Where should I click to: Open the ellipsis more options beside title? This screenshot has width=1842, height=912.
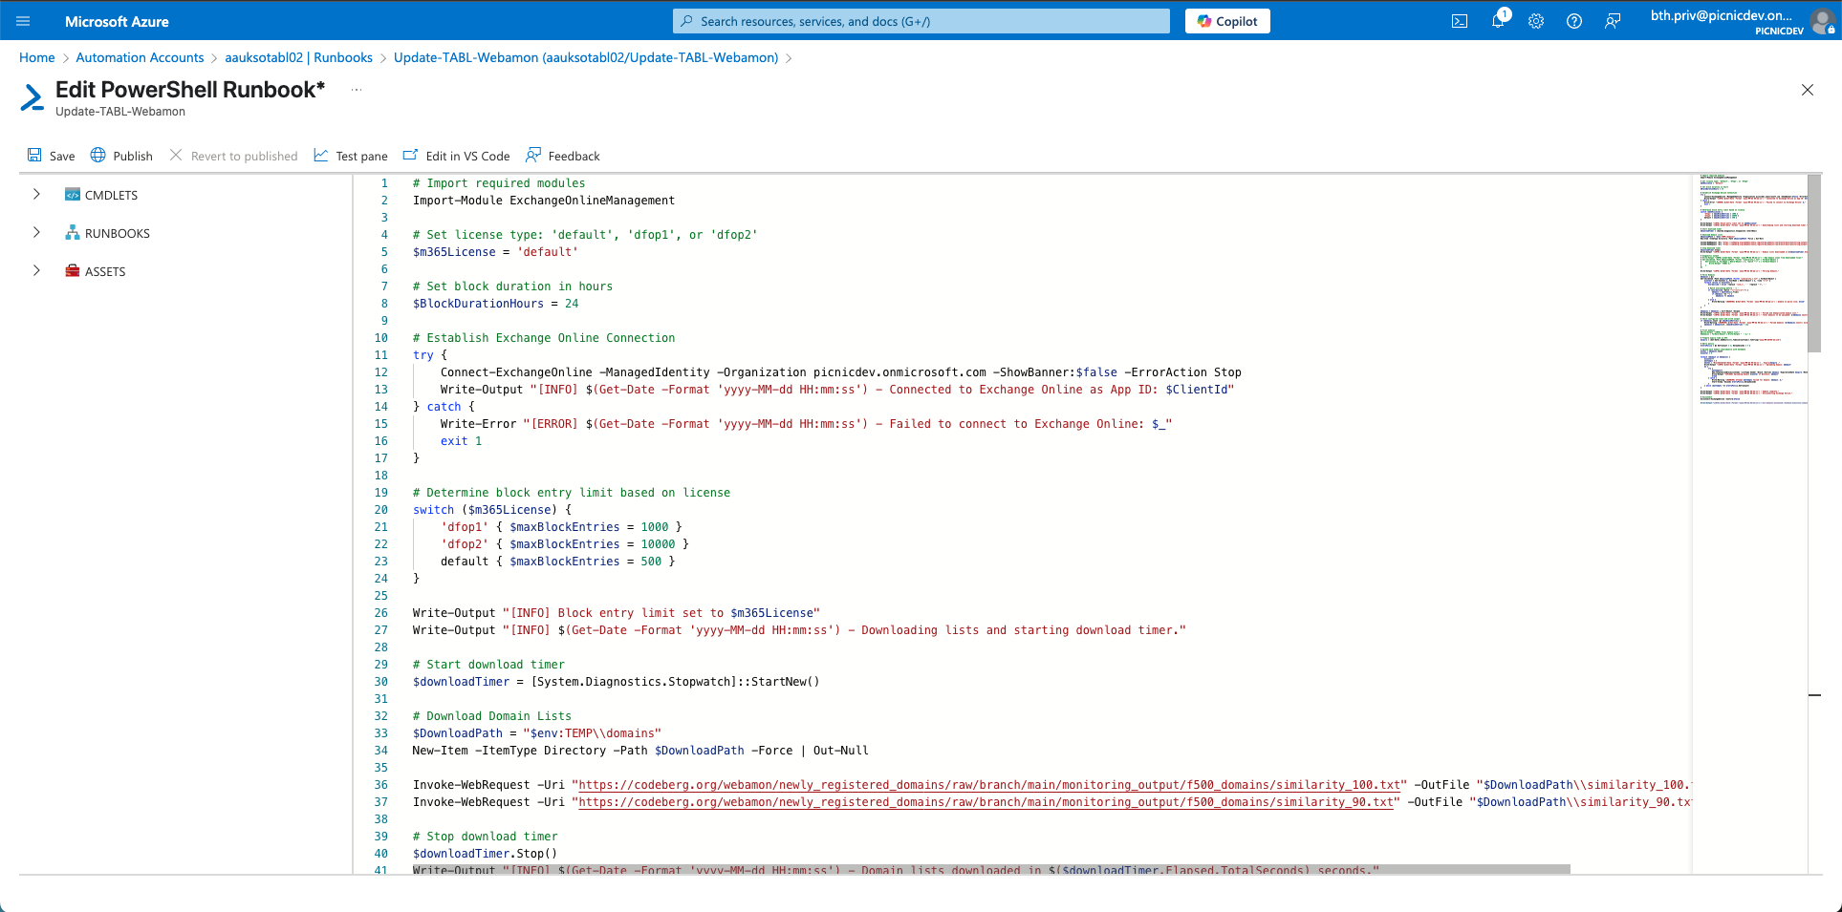[357, 90]
